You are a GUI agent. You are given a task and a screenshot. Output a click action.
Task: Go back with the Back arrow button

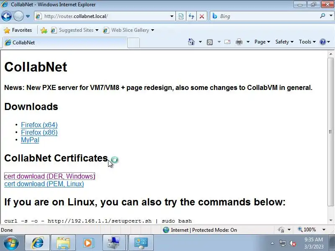click(x=6, y=16)
